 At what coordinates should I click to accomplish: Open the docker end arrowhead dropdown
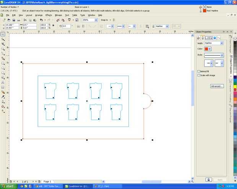pyautogui.click(x=219, y=63)
